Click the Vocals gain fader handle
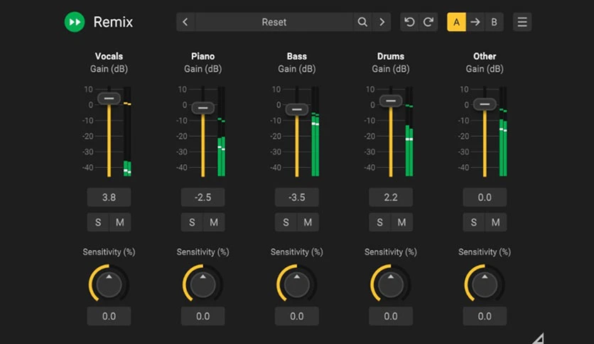 tap(109, 99)
